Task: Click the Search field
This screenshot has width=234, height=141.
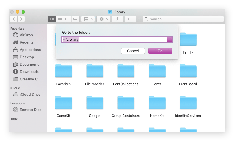Action: click(x=183, y=19)
